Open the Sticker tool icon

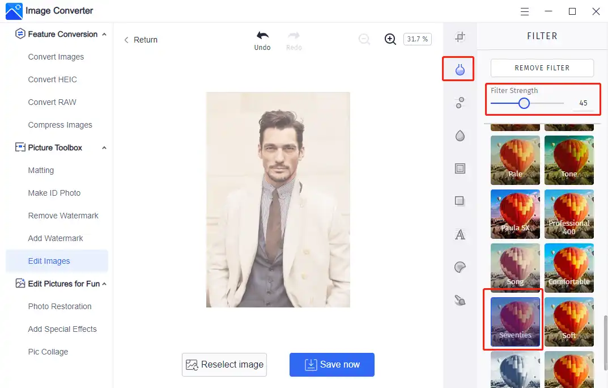[x=460, y=267]
